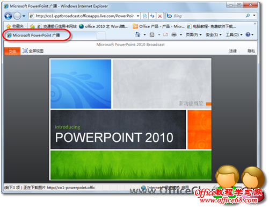The height and width of the screenshot is (208, 269).
Task: Click the Home icon in command bar
Action: (138, 34)
